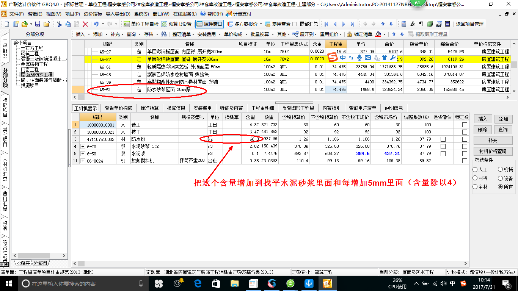Open Microsoft Store from taskbar
The height and width of the screenshot is (291, 518).
(216, 283)
